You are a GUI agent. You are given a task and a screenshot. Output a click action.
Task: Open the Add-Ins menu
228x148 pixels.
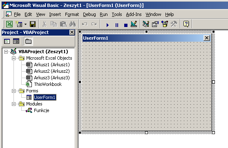134,14
